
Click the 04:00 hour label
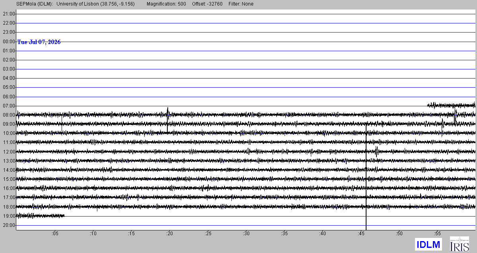coord(9,78)
